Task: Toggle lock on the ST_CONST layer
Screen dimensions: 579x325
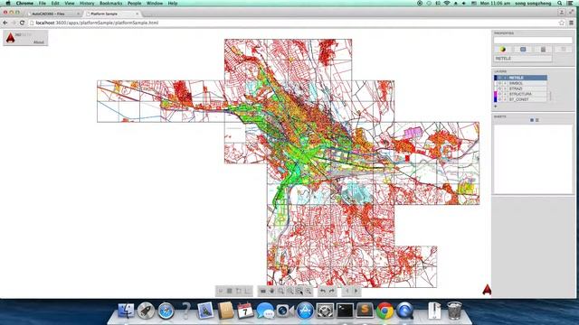Action: coord(505,99)
